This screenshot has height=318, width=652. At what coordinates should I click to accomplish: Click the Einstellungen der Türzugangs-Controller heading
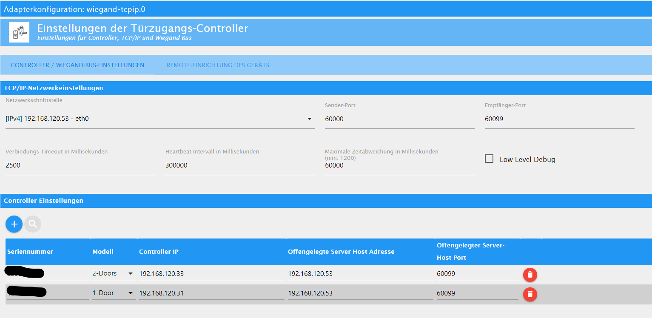(x=143, y=28)
